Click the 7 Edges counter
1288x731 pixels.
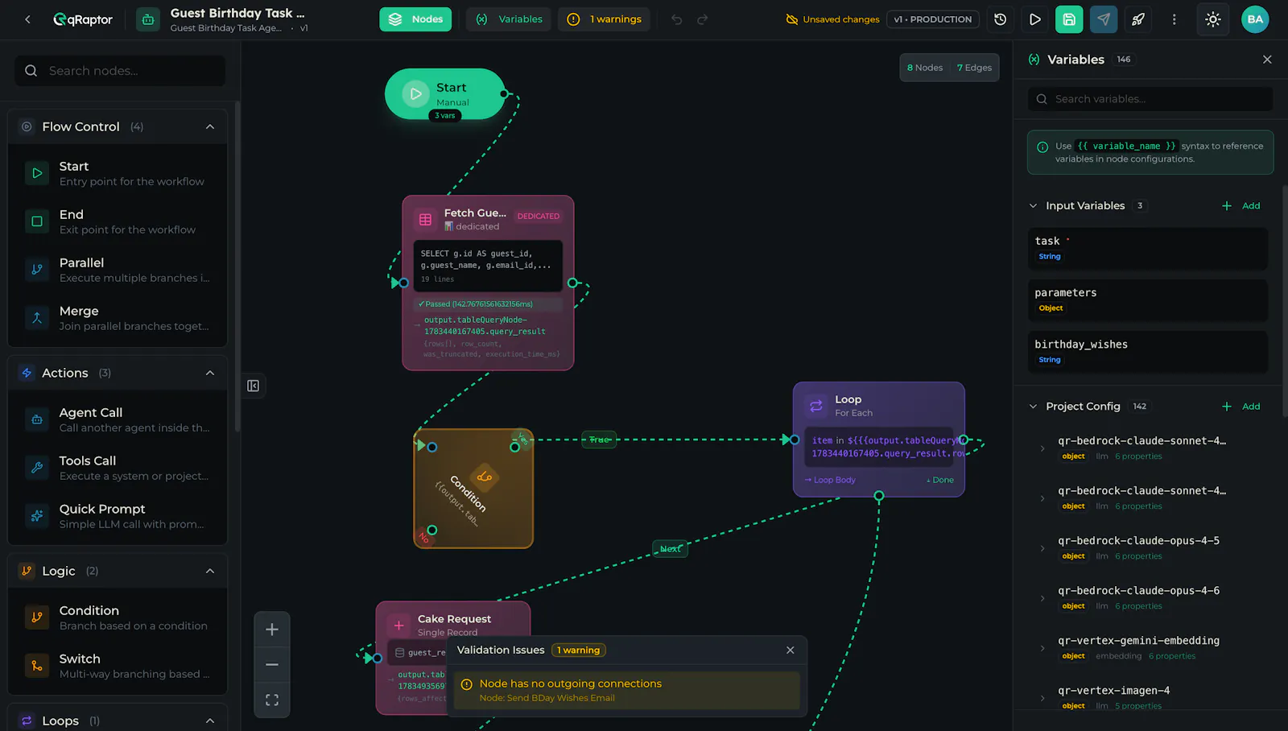point(974,68)
